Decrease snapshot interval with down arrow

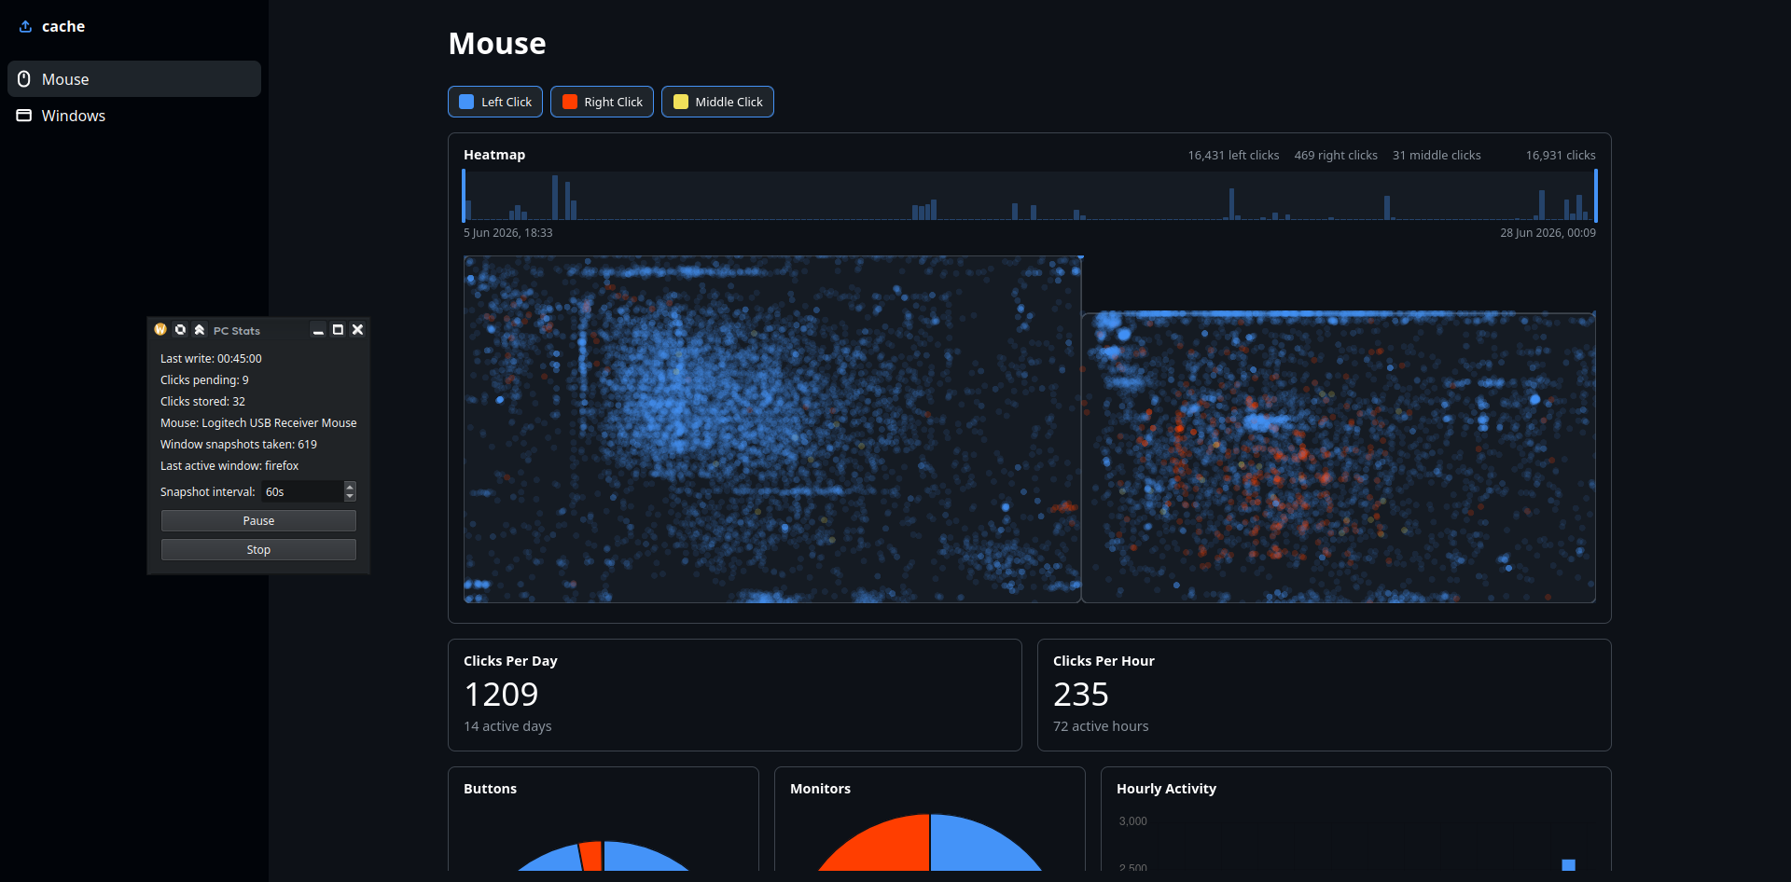coord(350,496)
